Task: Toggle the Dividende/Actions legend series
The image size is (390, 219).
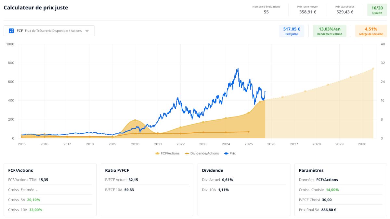Action: [202, 153]
